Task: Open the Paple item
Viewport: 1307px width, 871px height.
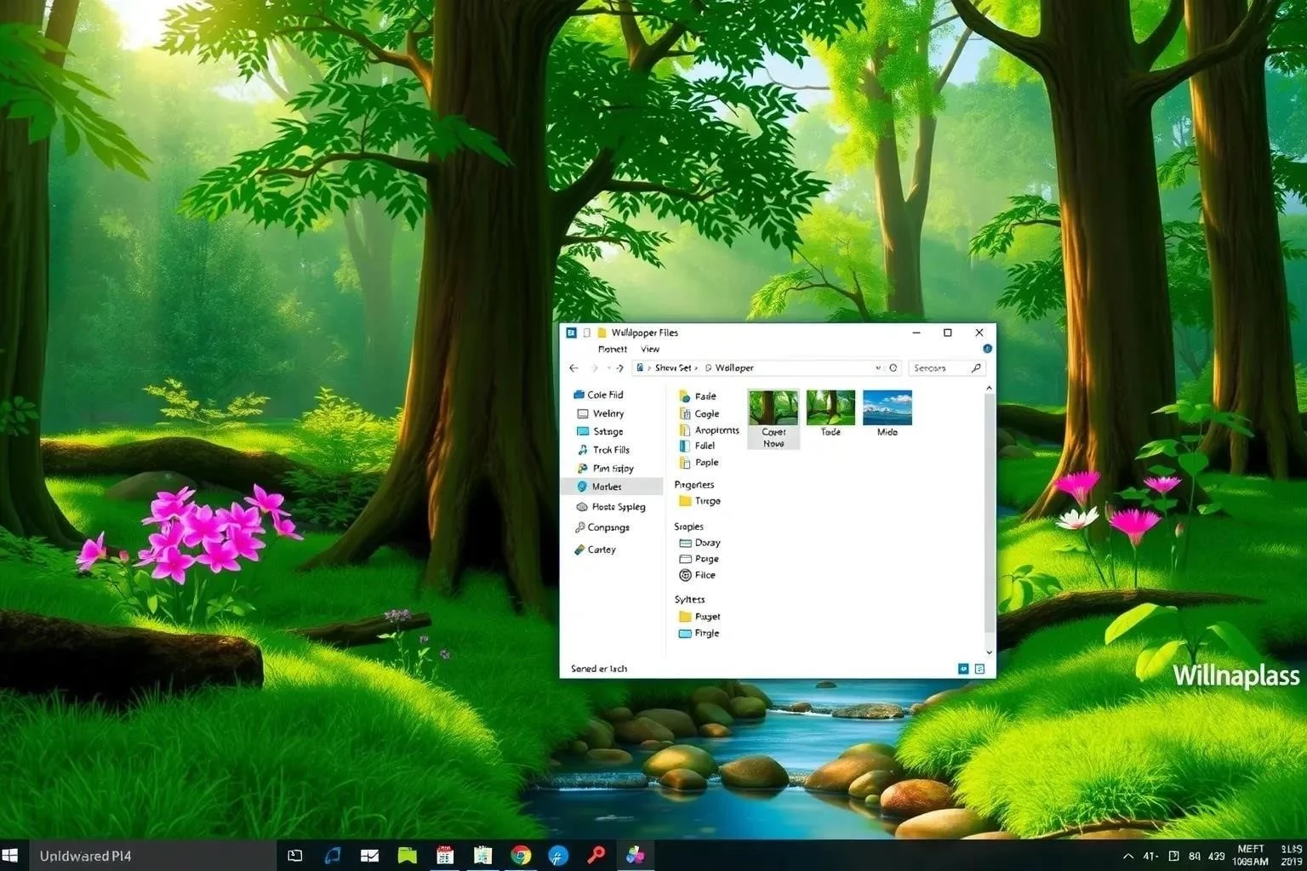Action: (699, 463)
